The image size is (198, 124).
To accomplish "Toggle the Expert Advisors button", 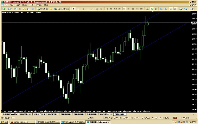I will (x=61, y=9).
